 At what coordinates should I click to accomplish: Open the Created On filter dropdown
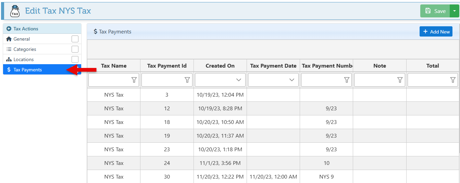click(x=239, y=80)
